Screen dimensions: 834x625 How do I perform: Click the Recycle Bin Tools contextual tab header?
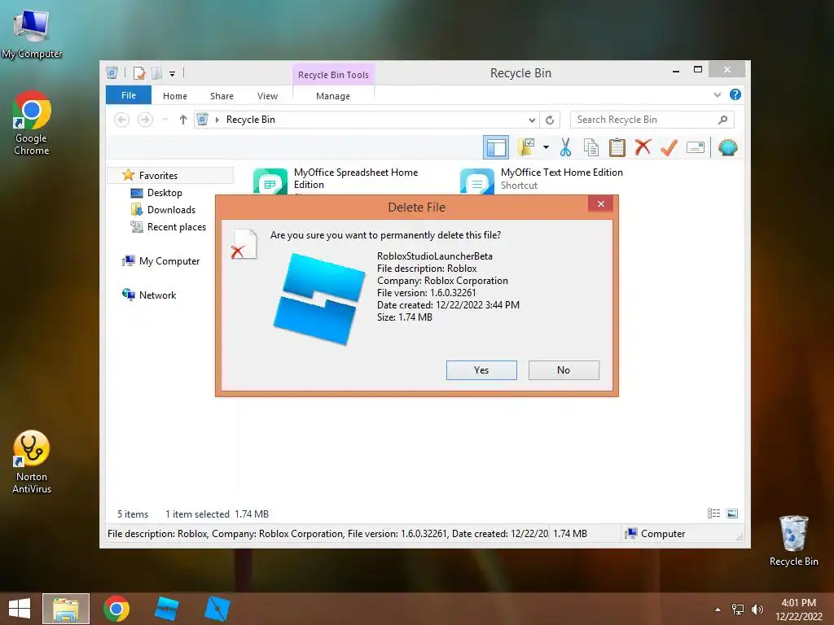(333, 75)
